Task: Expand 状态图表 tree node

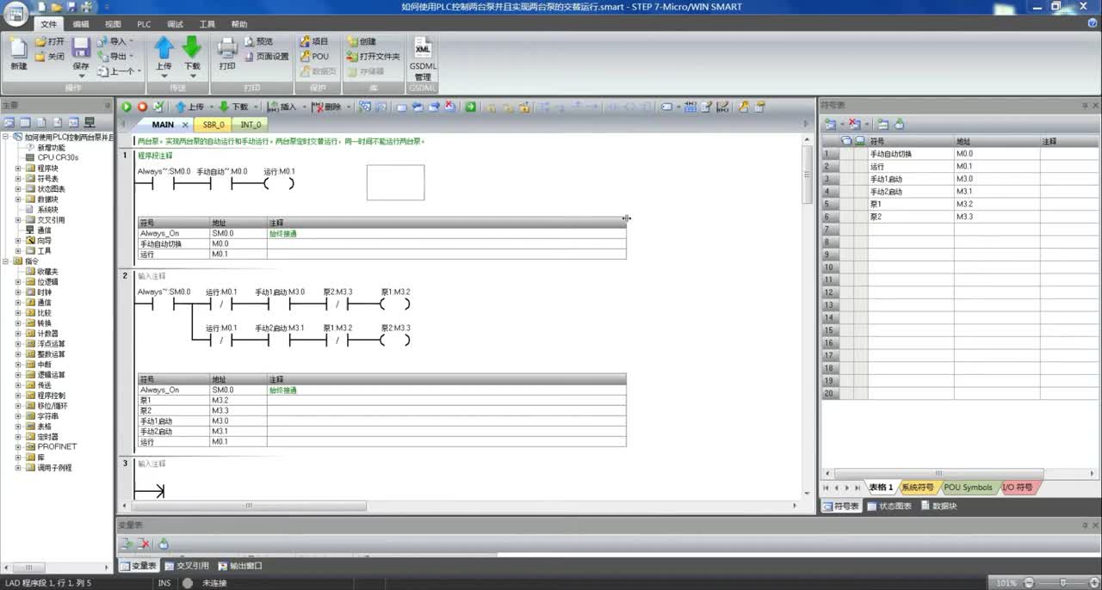Action: (x=18, y=189)
